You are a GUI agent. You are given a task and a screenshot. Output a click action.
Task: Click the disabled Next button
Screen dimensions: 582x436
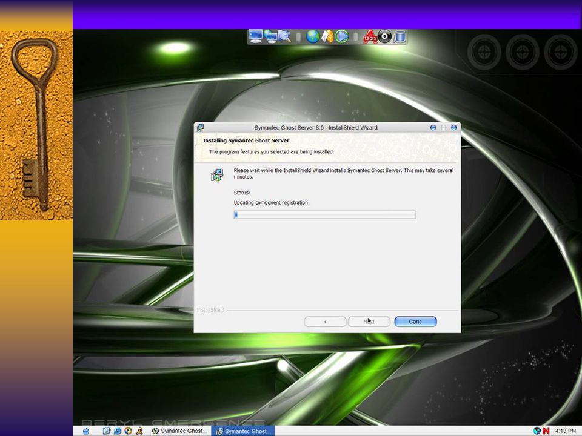coord(369,322)
